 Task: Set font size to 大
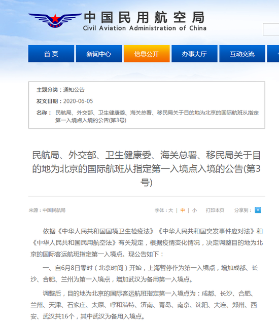pyautogui.click(x=170, y=210)
